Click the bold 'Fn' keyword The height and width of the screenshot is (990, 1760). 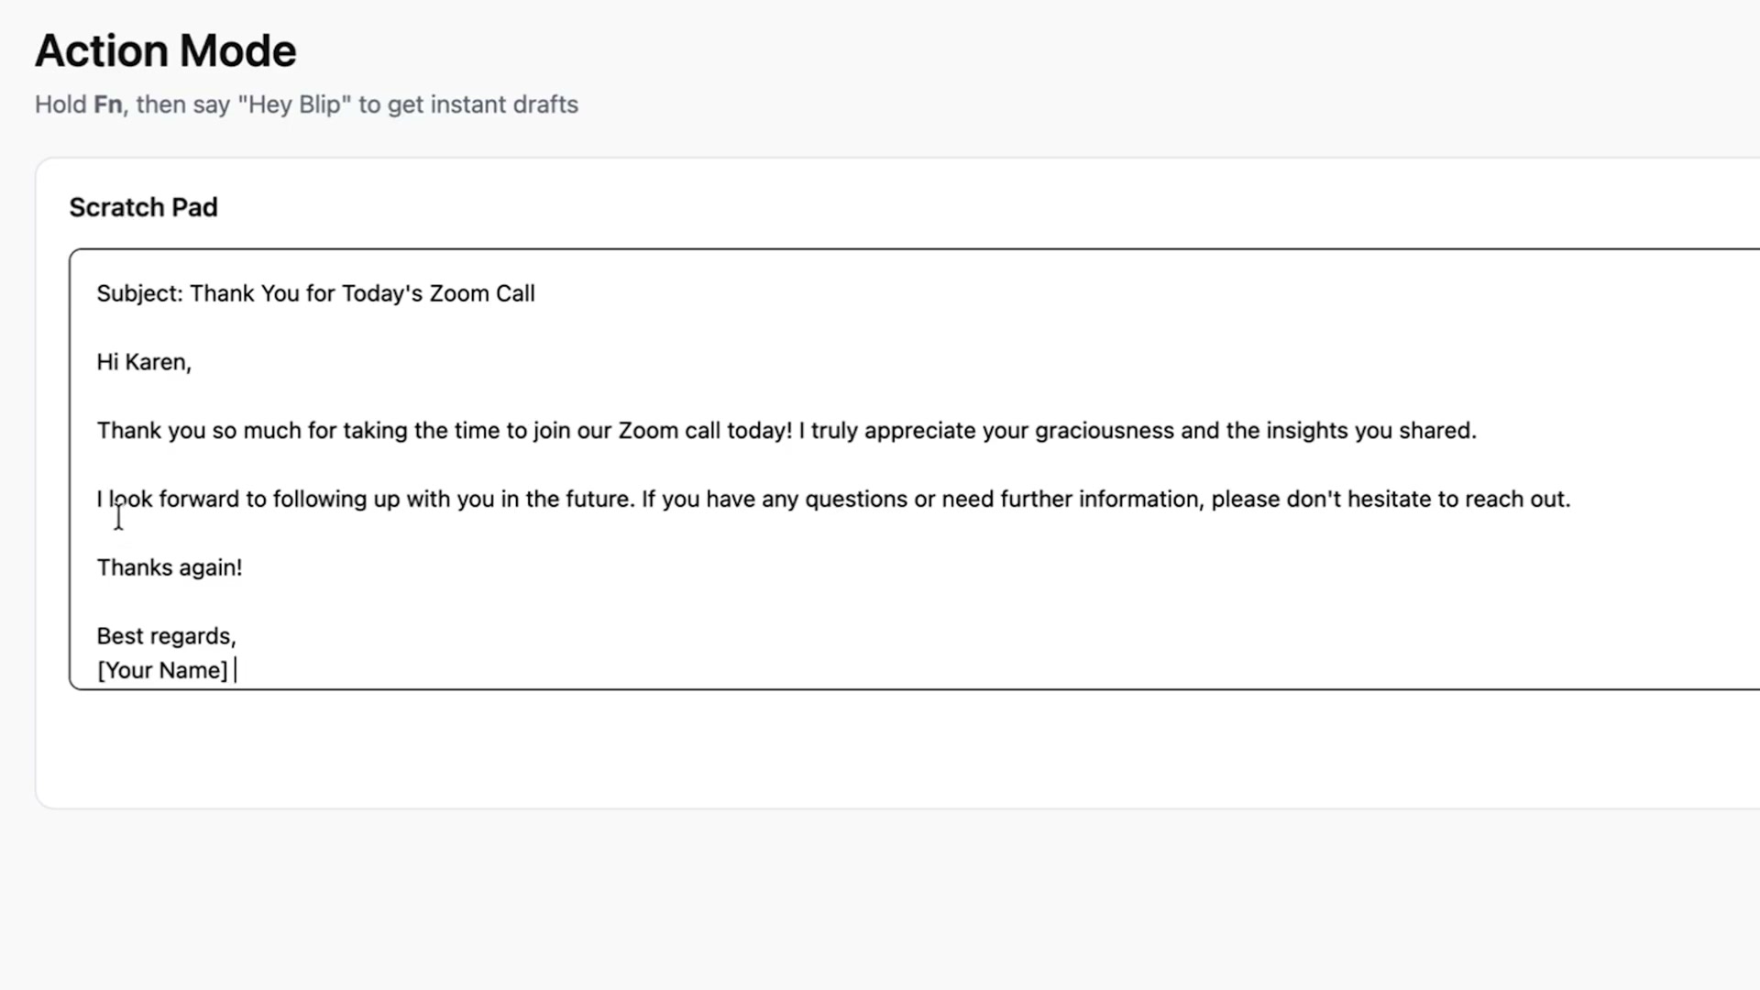(x=107, y=104)
